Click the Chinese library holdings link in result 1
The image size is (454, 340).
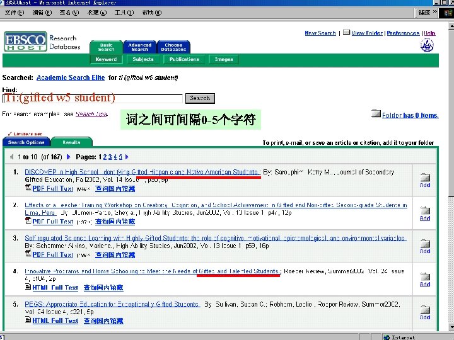click(x=115, y=189)
